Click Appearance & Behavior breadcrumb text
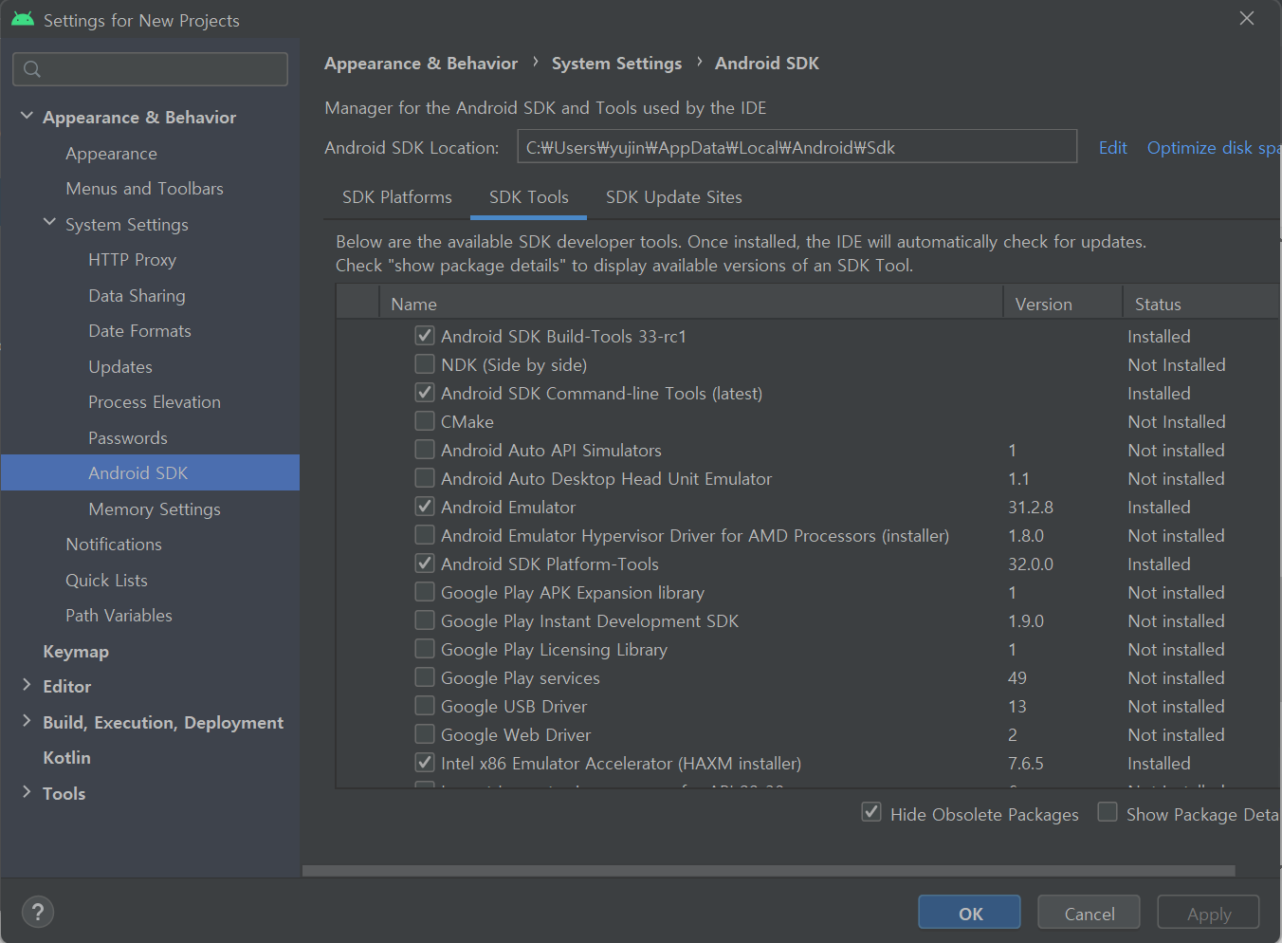The height and width of the screenshot is (943, 1282). click(421, 64)
